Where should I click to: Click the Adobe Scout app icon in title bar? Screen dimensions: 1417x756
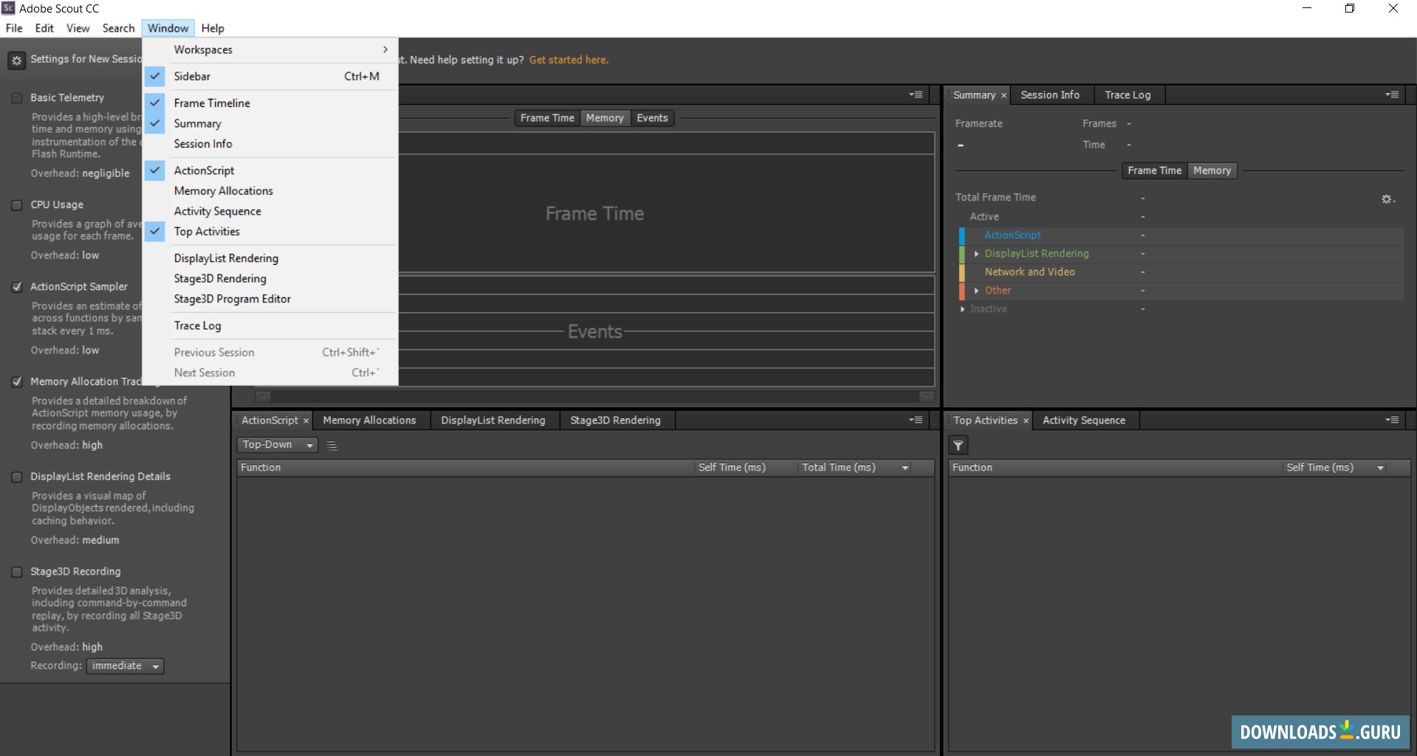[x=8, y=8]
